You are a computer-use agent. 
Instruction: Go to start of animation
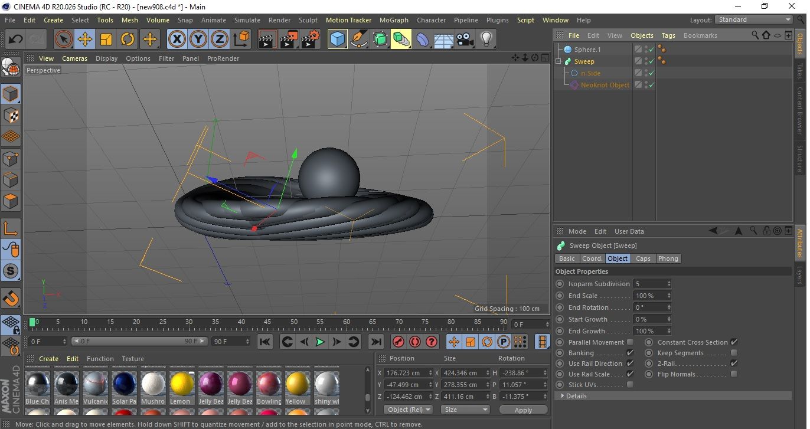coord(265,342)
